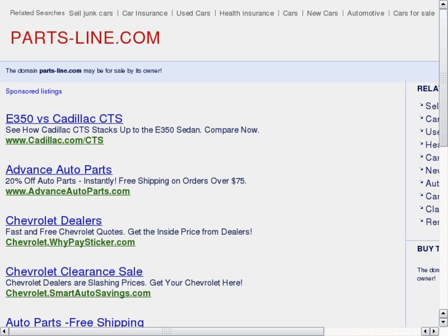Click the bold parts-line.com domain text
The height and width of the screenshot is (336, 448).
tap(60, 71)
